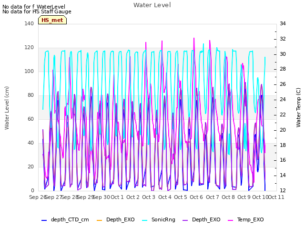Click the 24 right axis tick label

coord(283,99)
